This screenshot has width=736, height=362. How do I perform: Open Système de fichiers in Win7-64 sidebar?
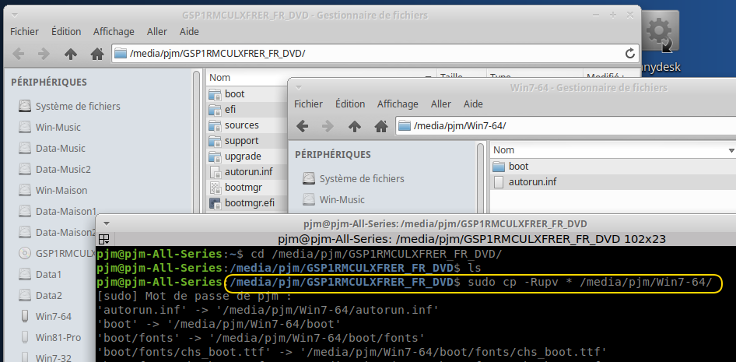tap(361, 178)
